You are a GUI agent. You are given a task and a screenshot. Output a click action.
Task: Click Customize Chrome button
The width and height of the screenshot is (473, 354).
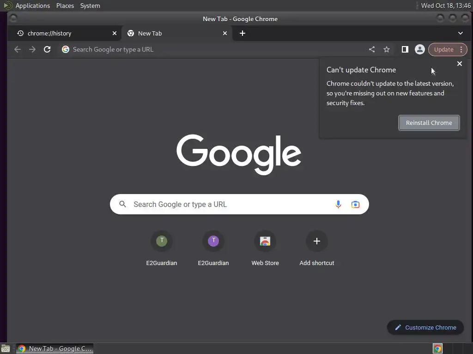tap(425, 328)
